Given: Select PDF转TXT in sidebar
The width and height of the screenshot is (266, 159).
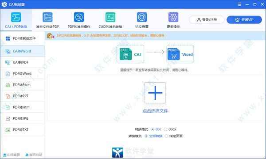Looking at the screenshot, I should tap(23, 129).
